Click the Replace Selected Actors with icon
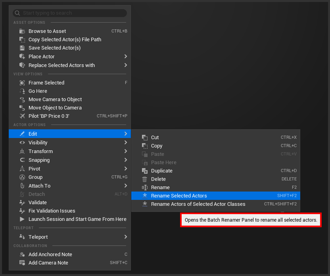 pos(22,65)
